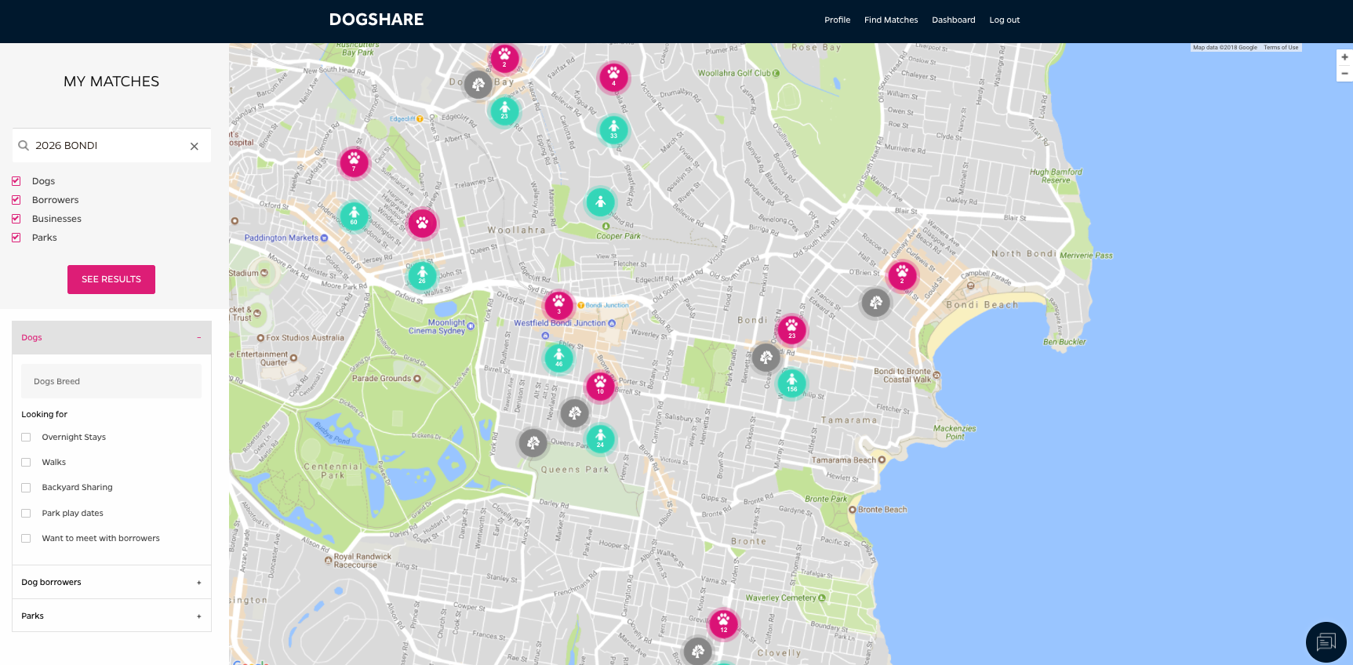The height and width of the screenshot is (665, 1353).
Task: Click the pink dog marker numbered 10
Action: point(600,386)
